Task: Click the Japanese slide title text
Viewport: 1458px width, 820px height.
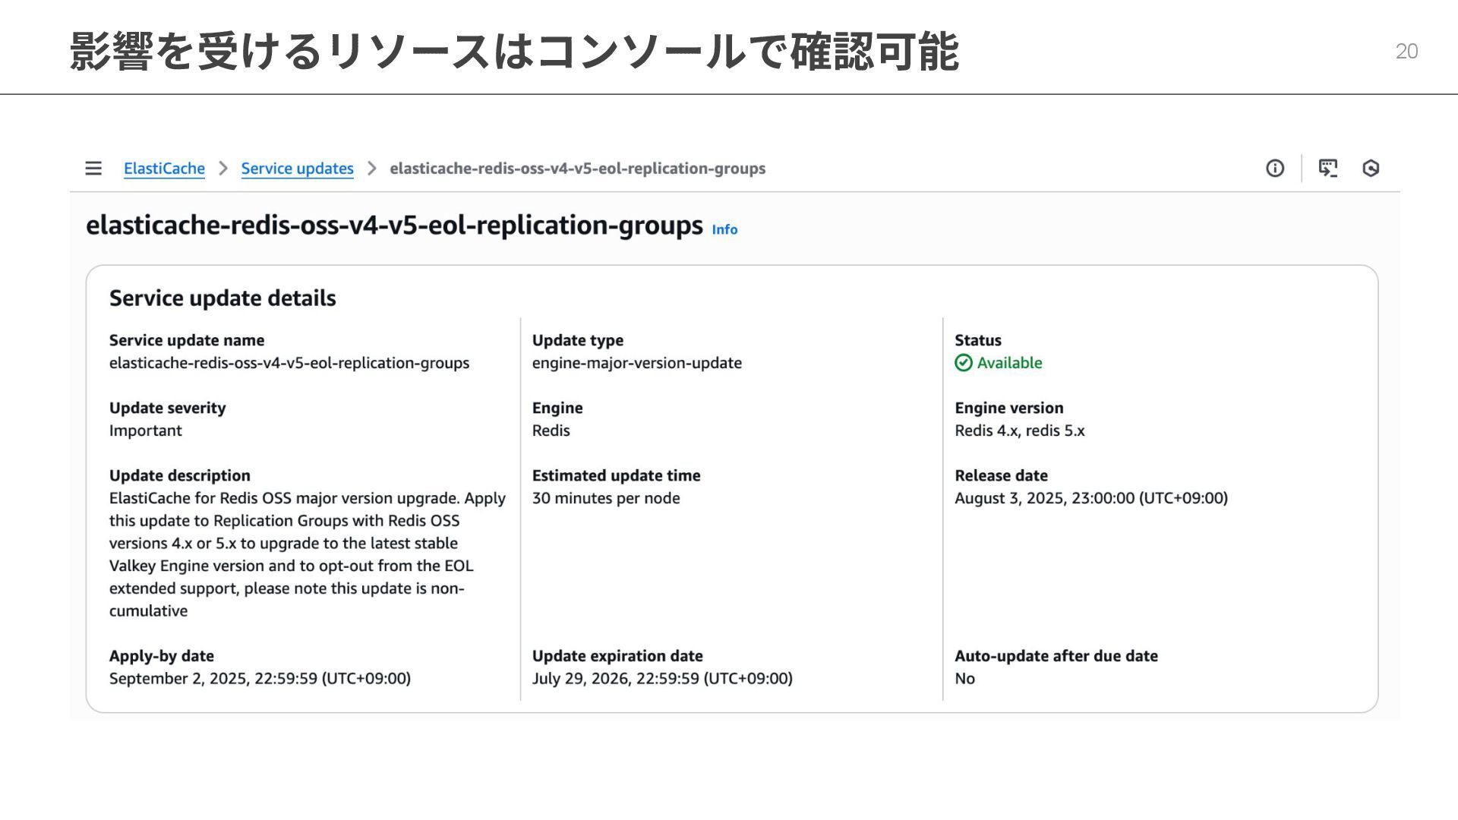Action: pyautogui.click(x=514, y=52)
